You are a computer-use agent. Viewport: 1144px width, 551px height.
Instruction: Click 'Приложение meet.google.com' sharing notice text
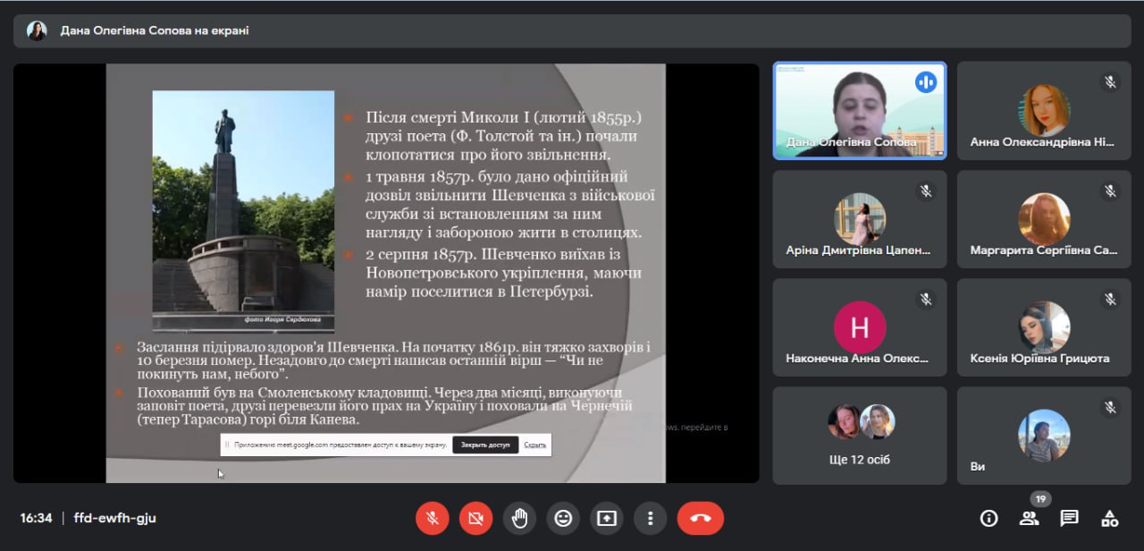341,445
